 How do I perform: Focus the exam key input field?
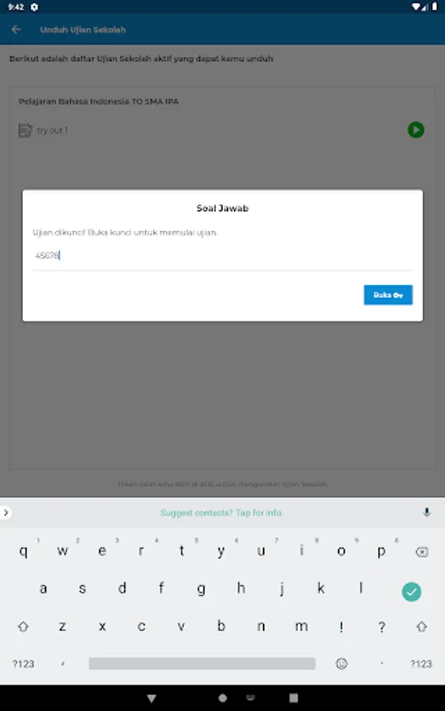[x=222, y=256]
